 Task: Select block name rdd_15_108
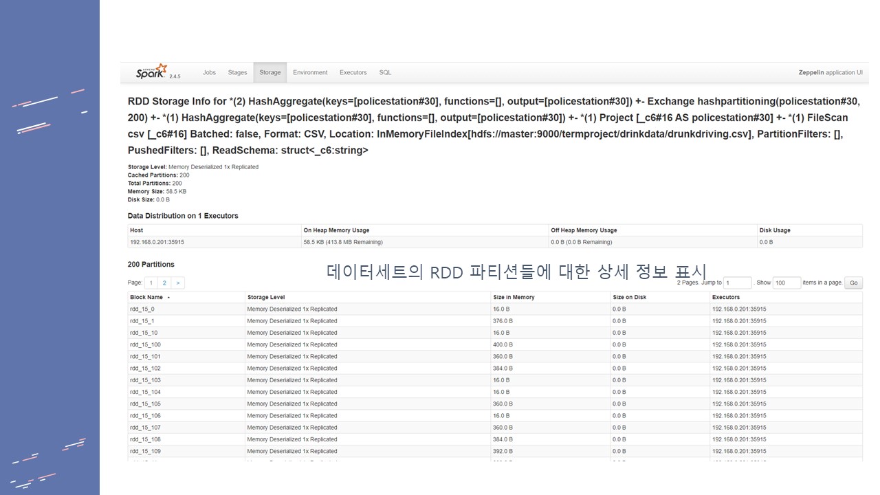[x=145, y=439]
